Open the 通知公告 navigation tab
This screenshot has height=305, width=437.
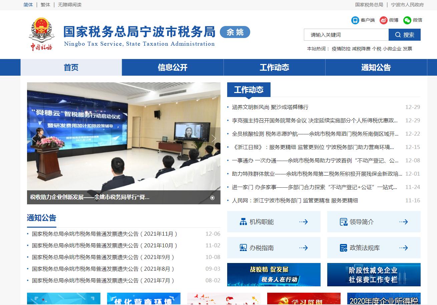(376, 67)
